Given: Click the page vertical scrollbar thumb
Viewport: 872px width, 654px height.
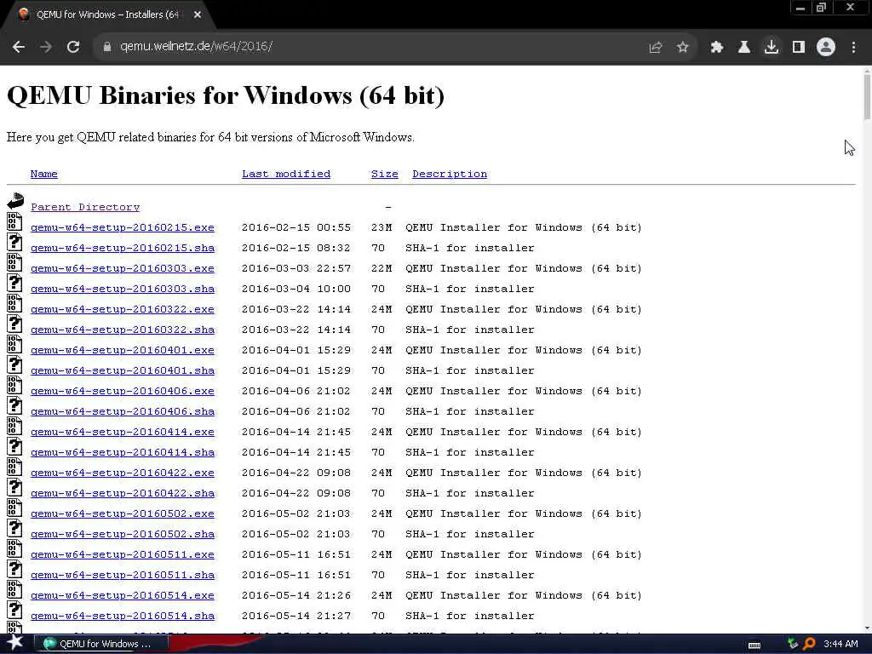Looking at the screenshot, I should [x=867, y=95].
